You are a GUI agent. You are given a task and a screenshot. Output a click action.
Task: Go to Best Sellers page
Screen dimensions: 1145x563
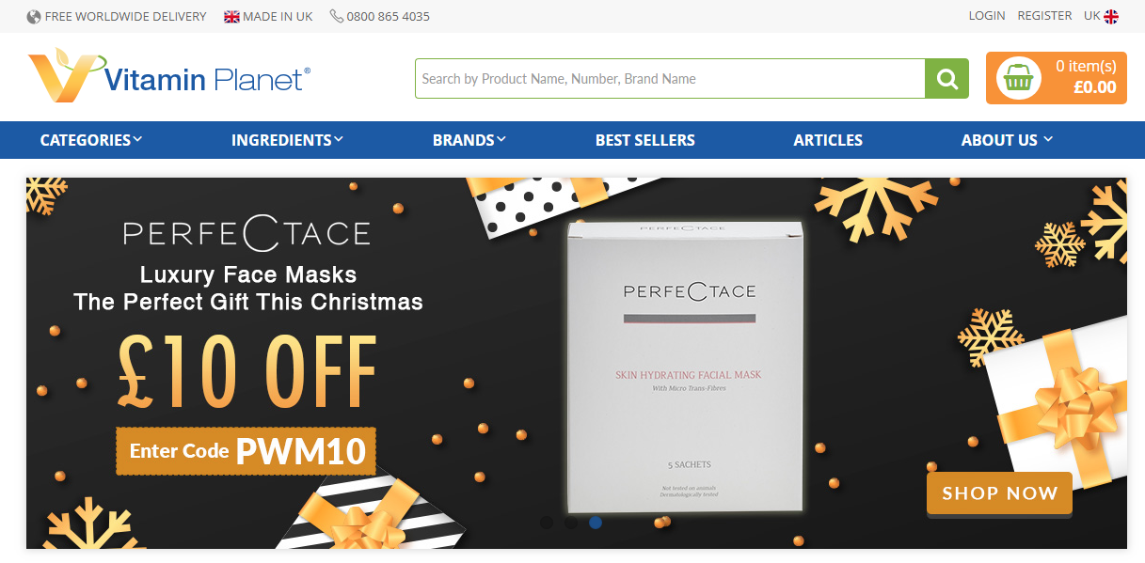click(645, 140)
